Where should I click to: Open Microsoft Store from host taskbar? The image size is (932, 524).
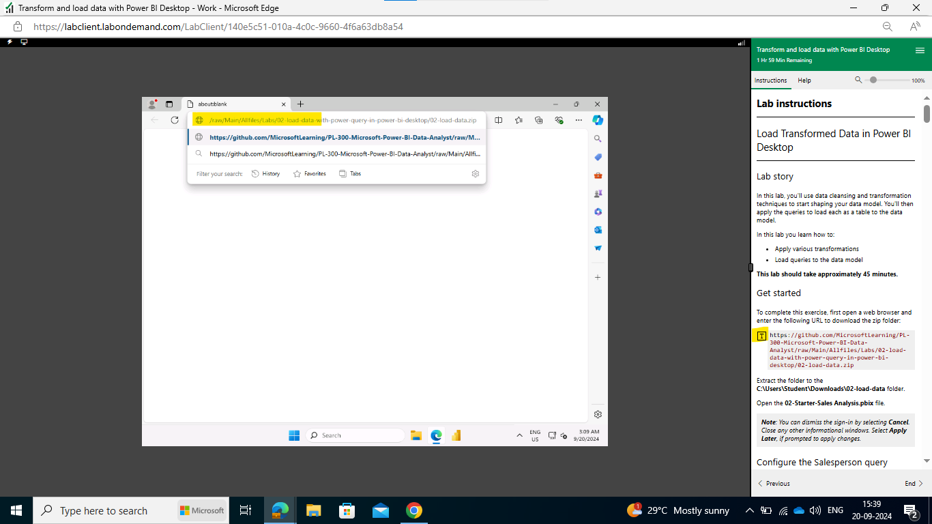point(347,510)
